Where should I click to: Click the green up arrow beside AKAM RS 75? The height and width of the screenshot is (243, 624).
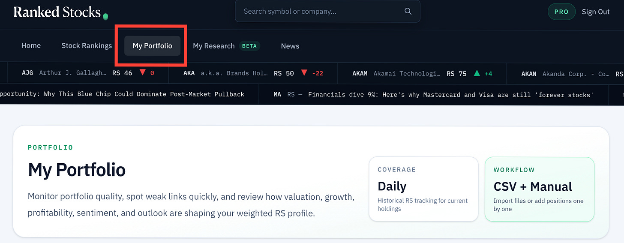click(x=477, y=73)
